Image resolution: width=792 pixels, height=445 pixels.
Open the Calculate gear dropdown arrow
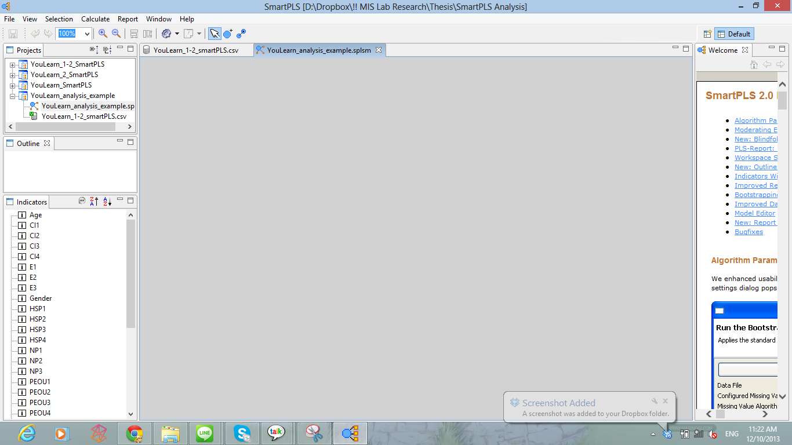[x=177, y=34]
